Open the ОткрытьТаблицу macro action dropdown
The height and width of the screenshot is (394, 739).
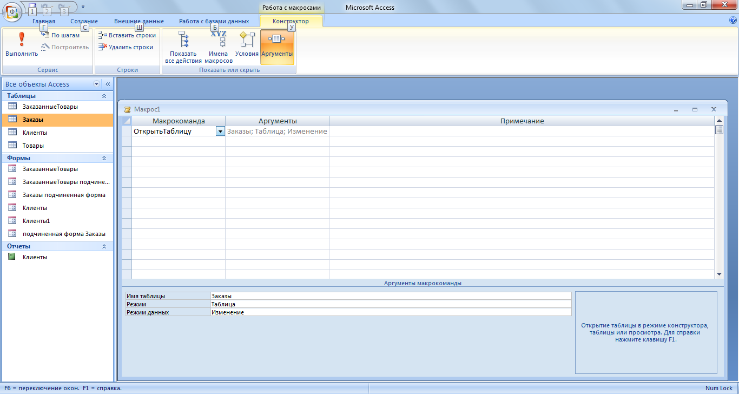point(220,131)
